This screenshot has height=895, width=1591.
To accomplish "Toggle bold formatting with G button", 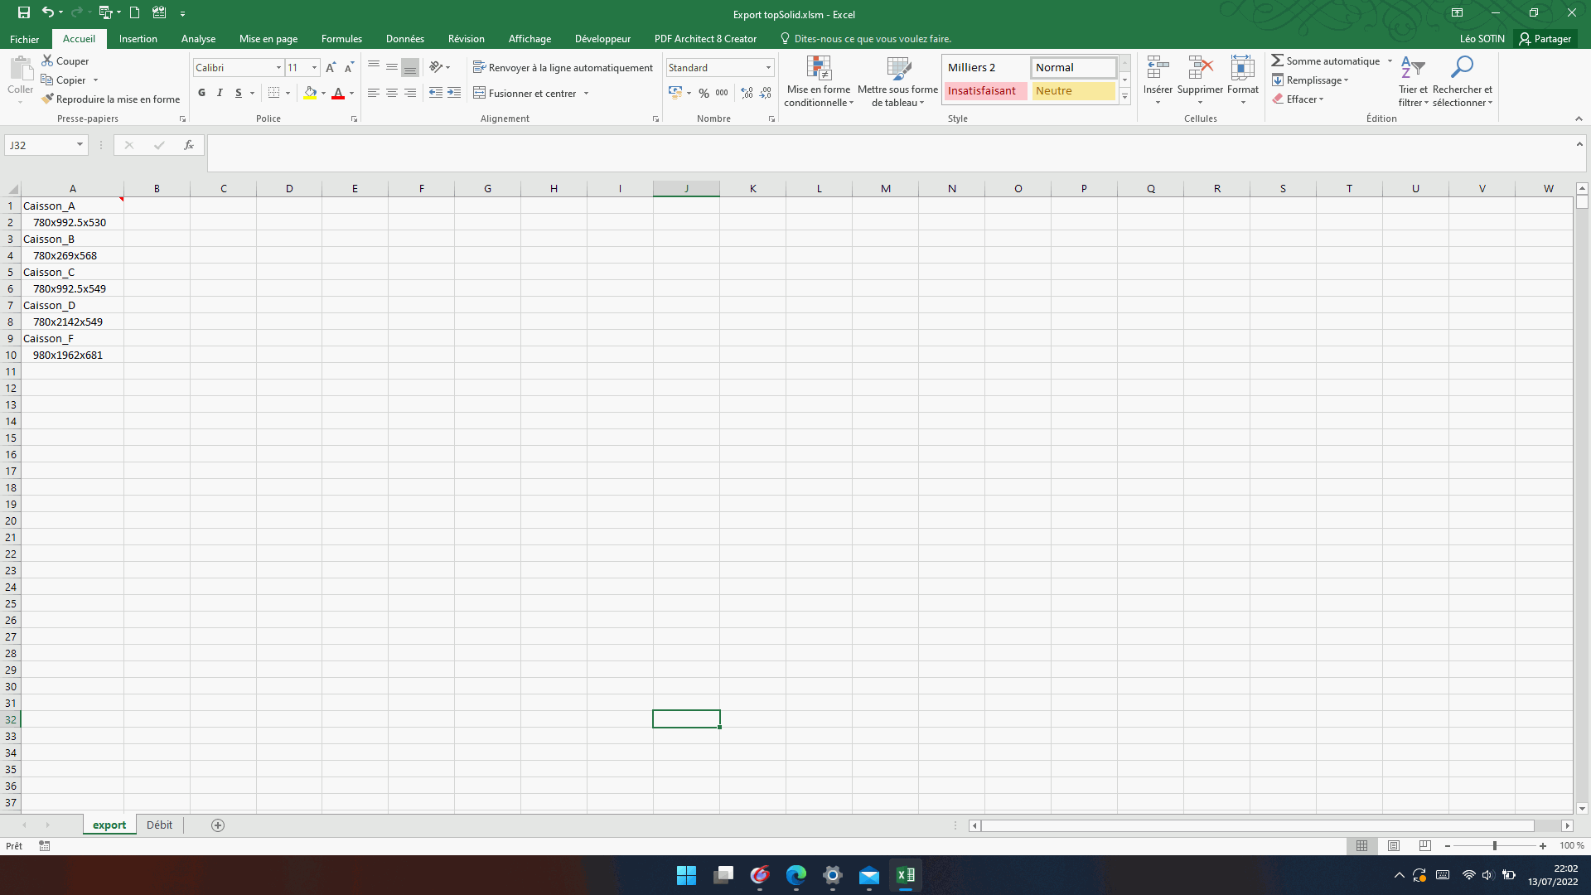I will (x=201, y=93).
